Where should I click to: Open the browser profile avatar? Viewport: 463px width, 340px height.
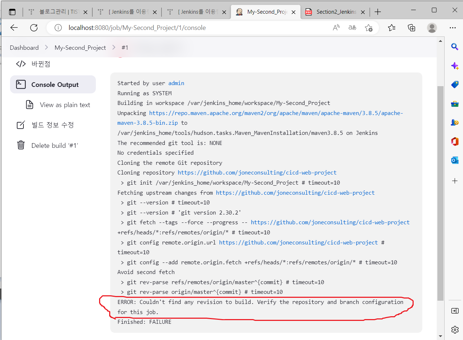tap(432, 28)
